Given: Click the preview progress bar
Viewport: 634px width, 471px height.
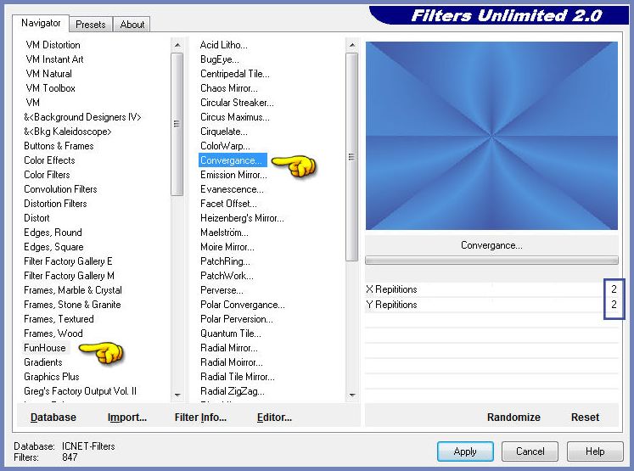Looking at the screenshot, I should tap(491, 260).
